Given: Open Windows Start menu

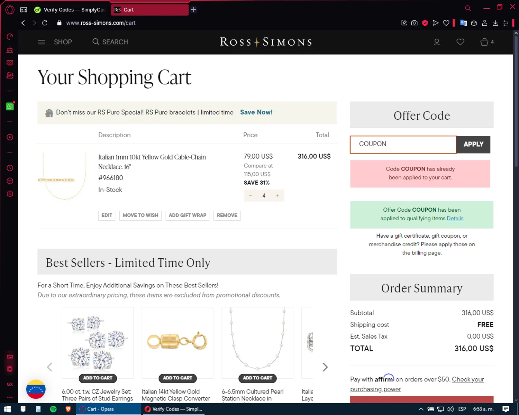Looking at the screenshot, I should coord(8,409).
